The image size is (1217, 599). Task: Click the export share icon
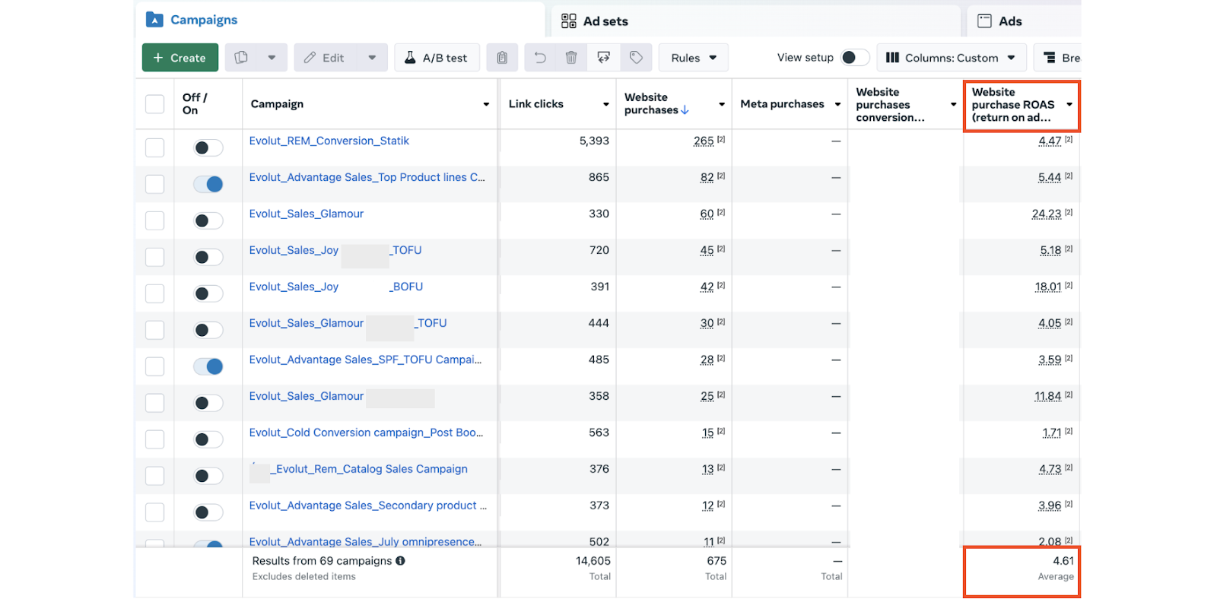point(603,58)
